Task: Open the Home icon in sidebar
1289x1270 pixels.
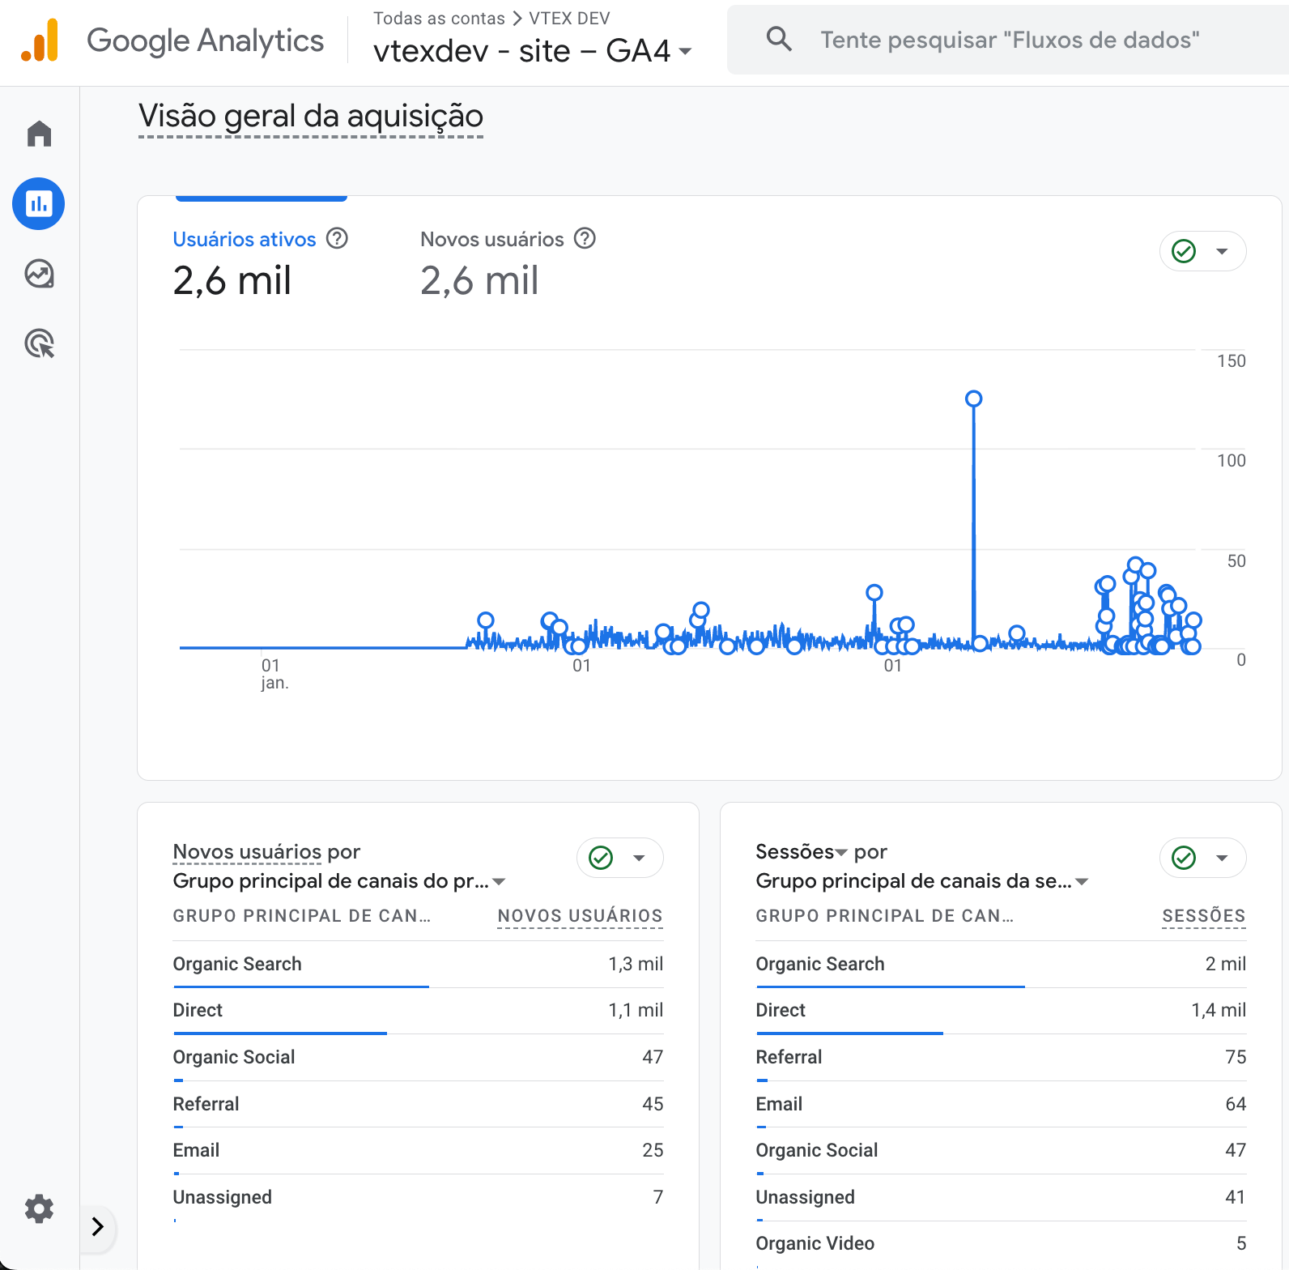Action: pos(39,134)
